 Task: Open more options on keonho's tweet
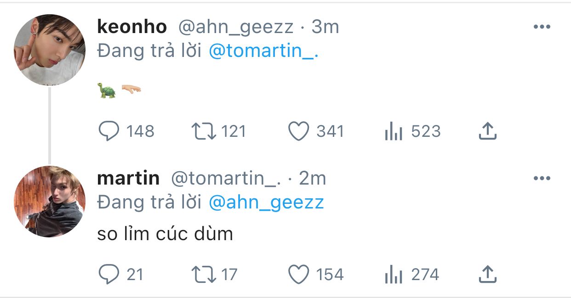542,27
